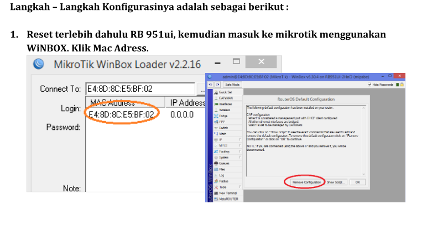Image resolution: width=427 pixels, height=225 pixels.
Task: Click the Bridge icon in sidebar
Action: coord(216,116)
